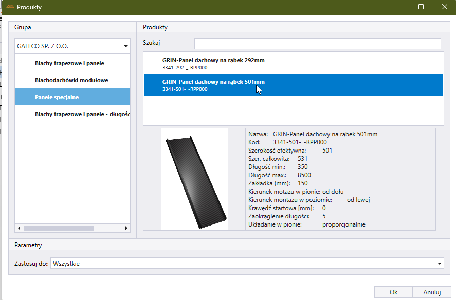
Task: Open the GALECO SP. Z O.O. group dropdown
Action: coord(125,46)
